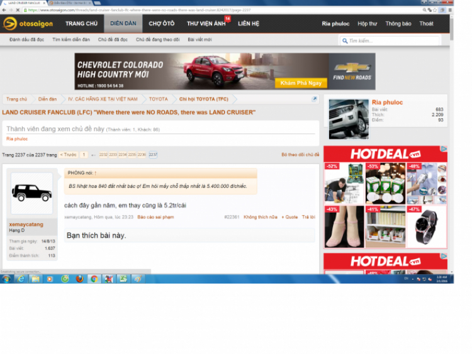472x354 pixels.
Task: Open the green Coc Coc browser taskbar icon
Action: pyautogui.click(x=65, y=279)
